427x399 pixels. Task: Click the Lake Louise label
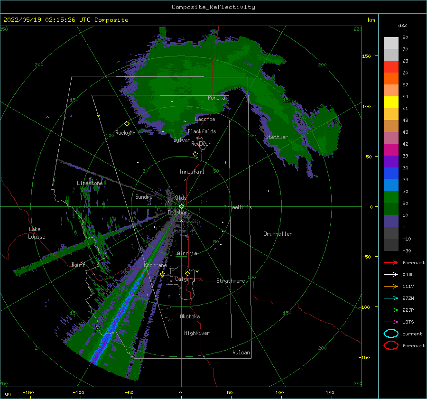tap(37, 233)
